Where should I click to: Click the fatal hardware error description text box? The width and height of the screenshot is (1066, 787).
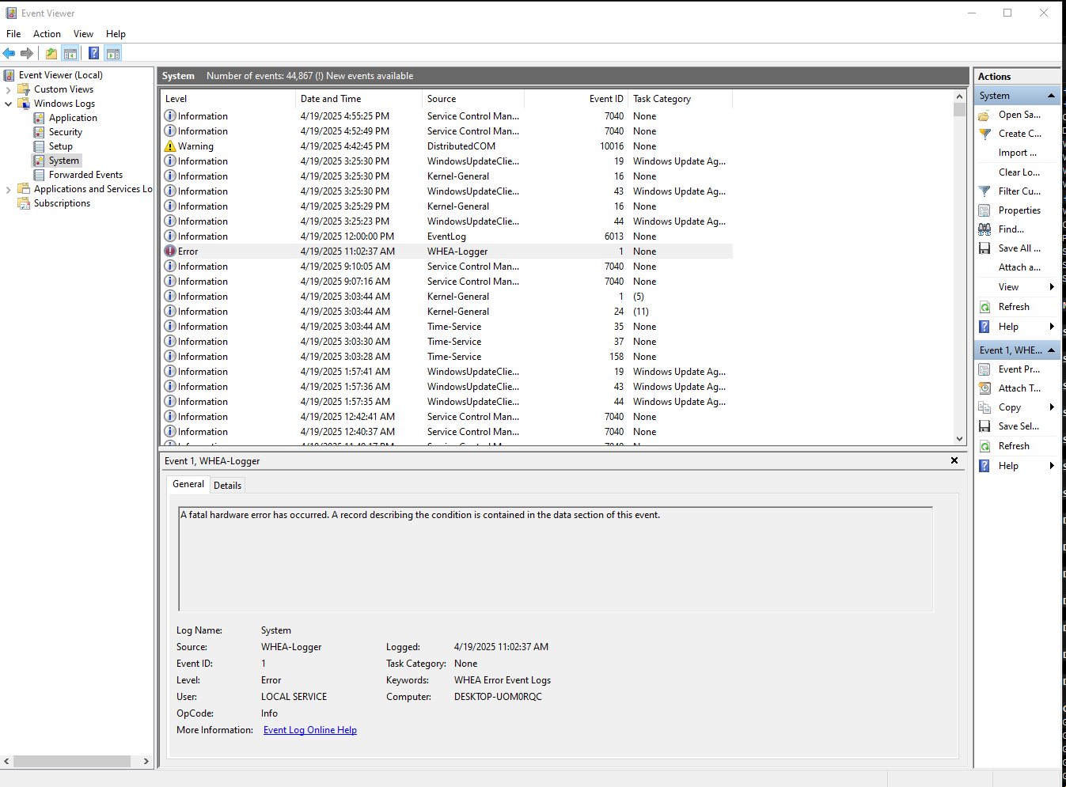pyautogui.click(x=556, y=559)
